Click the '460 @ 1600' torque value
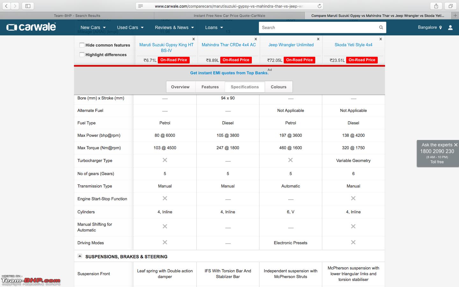 pyautogui.click(x=291, y=148)
